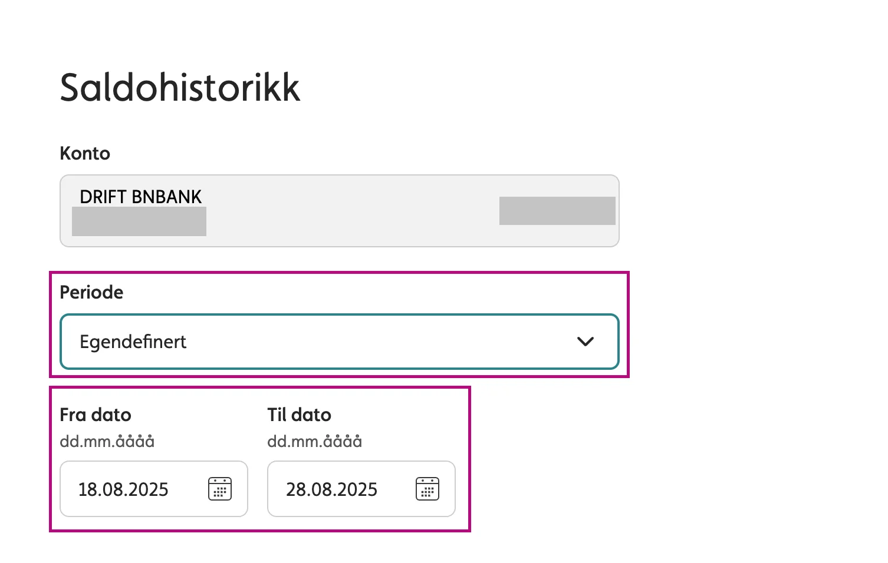This screenshot has width=888, height=563.
Task: Click the dd.mm.åååå hint under Til dato
Action: 314,441
